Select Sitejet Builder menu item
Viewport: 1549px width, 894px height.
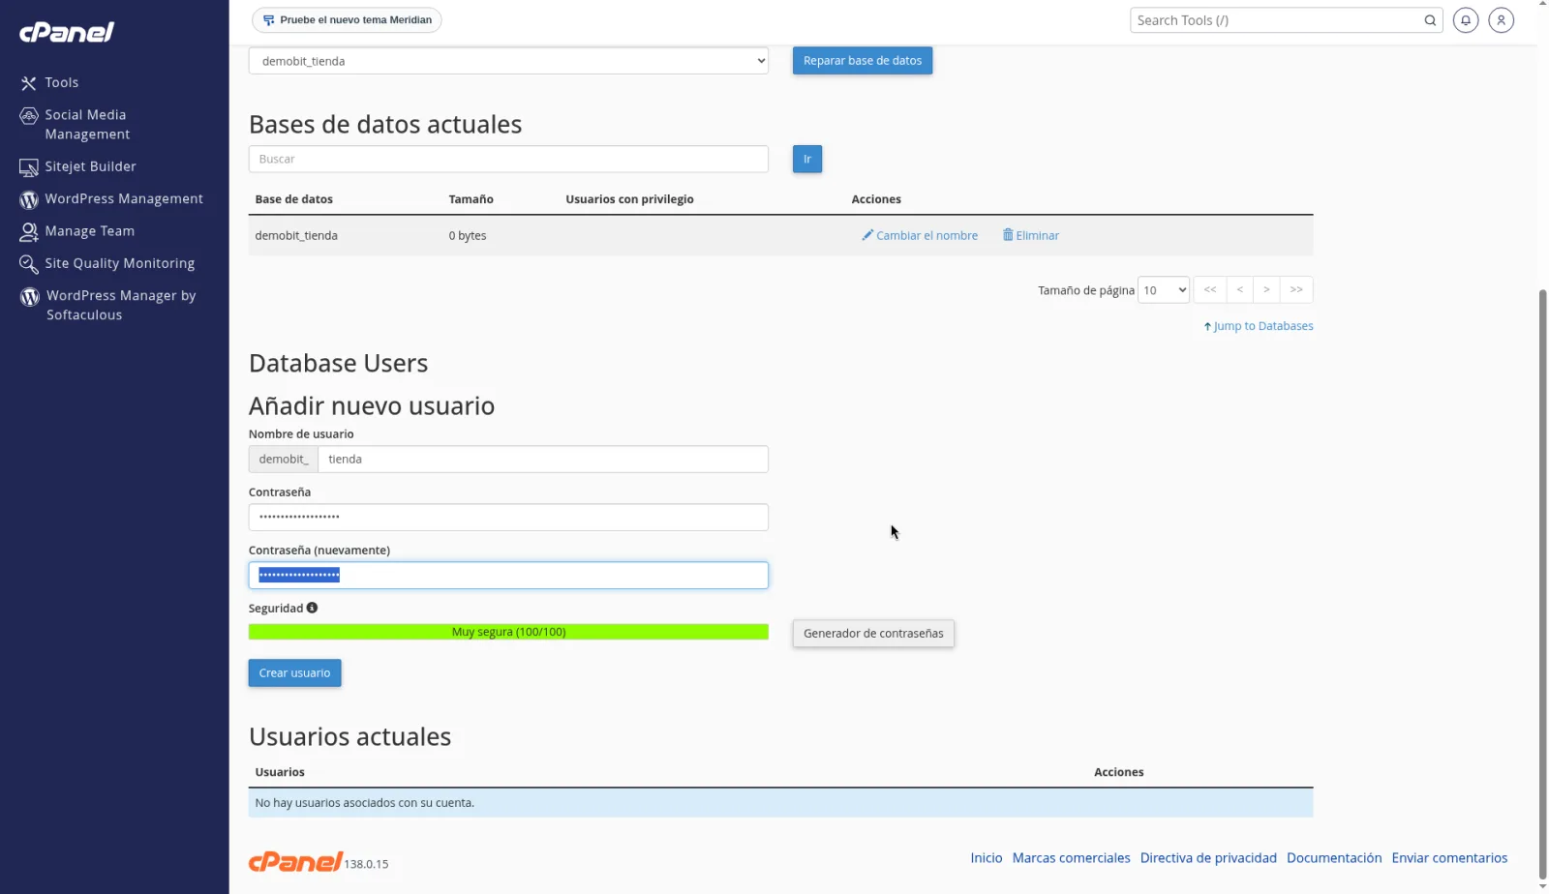(x=90, y=166)
